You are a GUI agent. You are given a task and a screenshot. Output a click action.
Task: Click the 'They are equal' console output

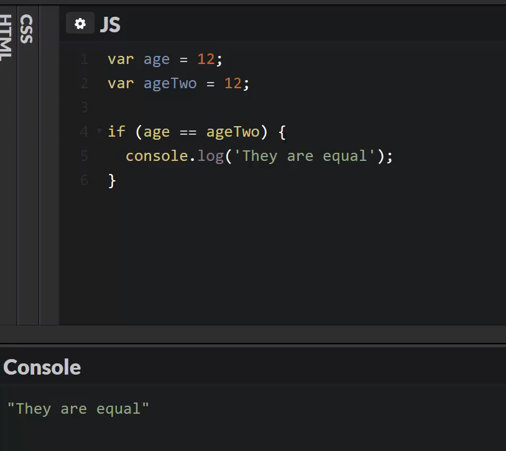pyautogui.click(x=78, y=408)
